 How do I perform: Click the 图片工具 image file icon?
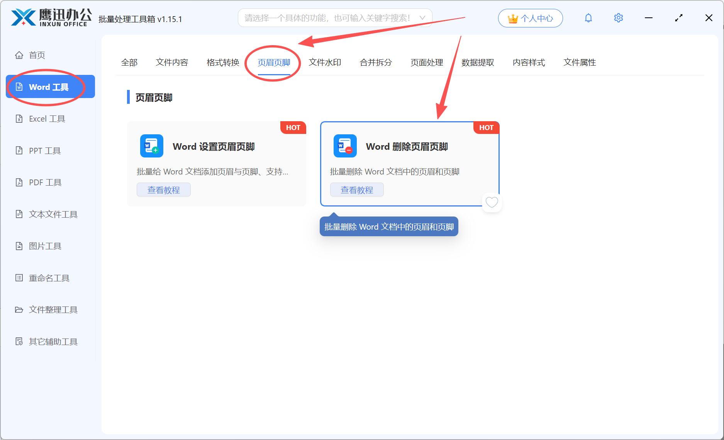pos(19,246)
